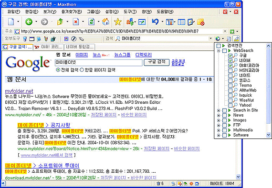Click the status bar sun icon

[191, 184]
